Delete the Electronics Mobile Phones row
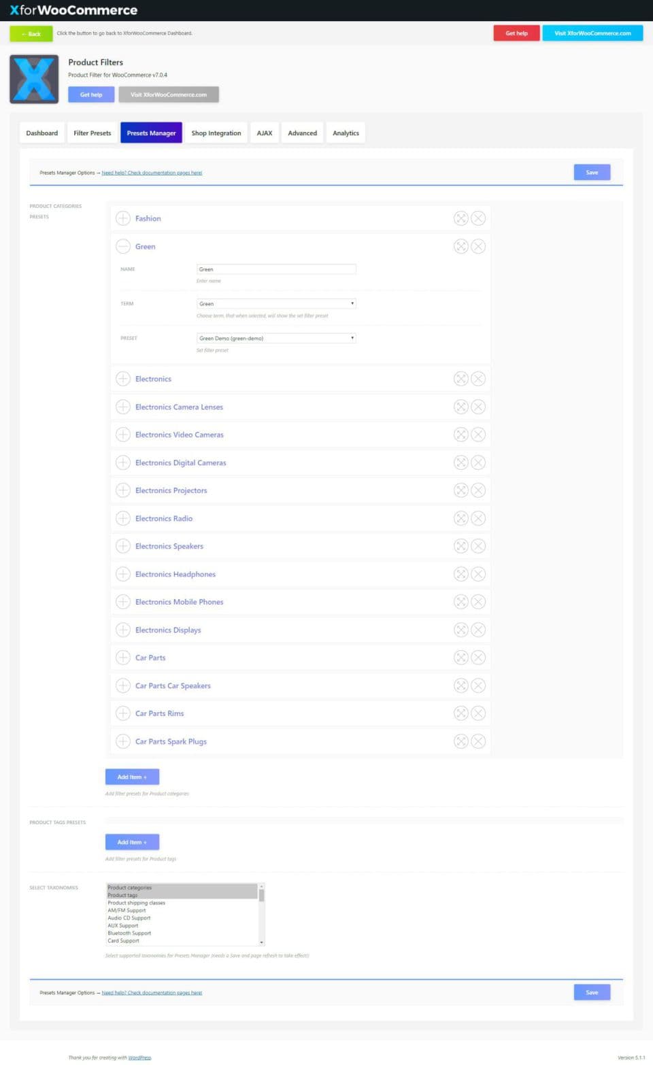This screenshot has height=1065, width=653. tap(478, 602)
